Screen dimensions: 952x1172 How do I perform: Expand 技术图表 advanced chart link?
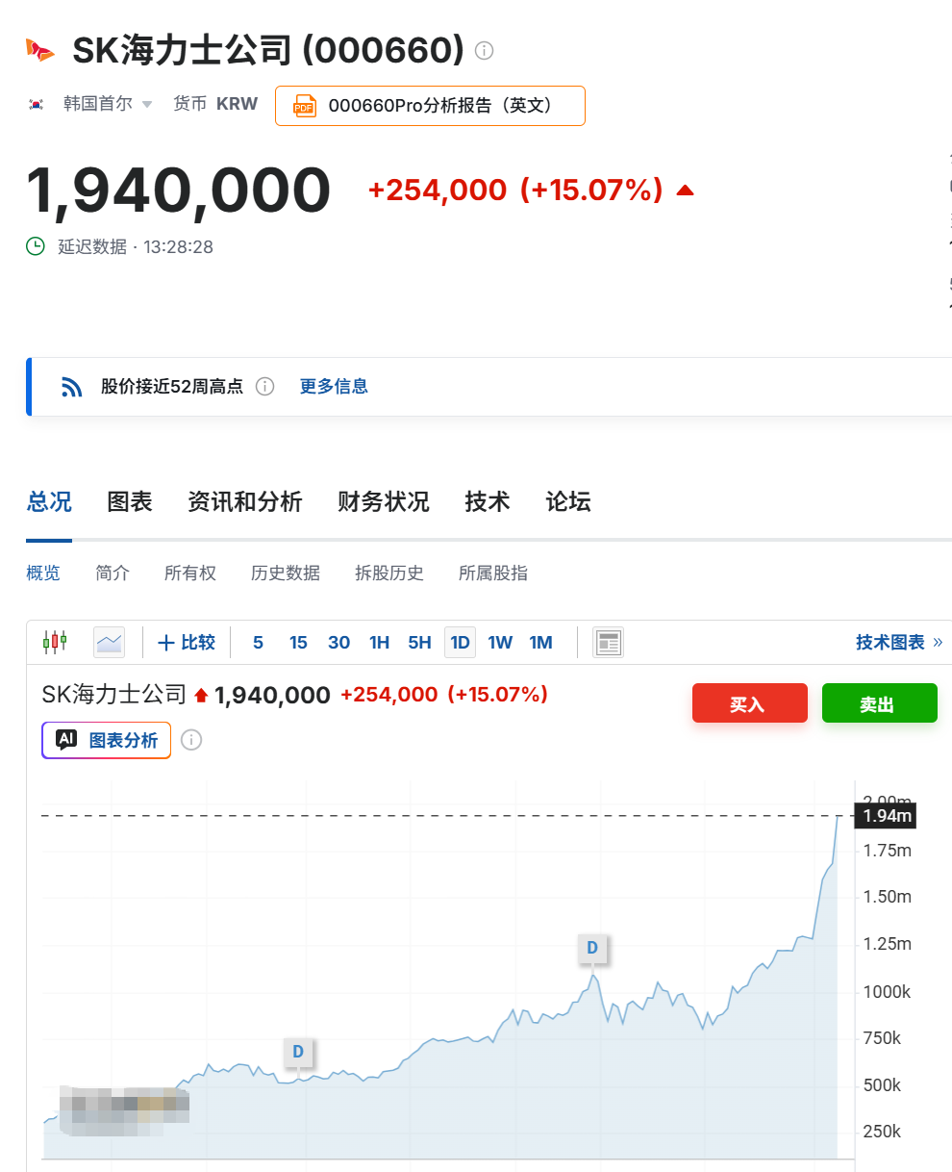[x=899, y=642]
